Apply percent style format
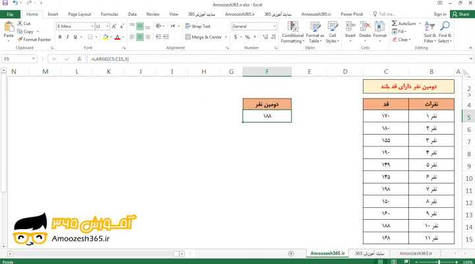Viewport: 475px width, 264px height. pyautogui.click(x=247, y=37)
